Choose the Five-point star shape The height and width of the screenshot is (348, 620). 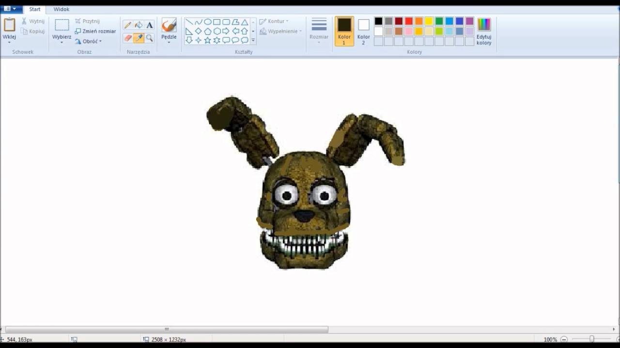pyautogui.click(x=207, y=41)
